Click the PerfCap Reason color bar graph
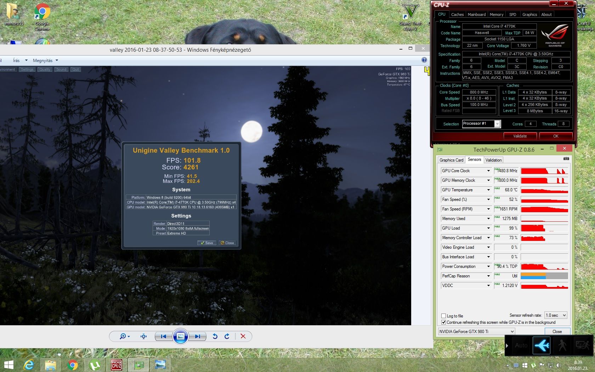595x372 pixels. tap(544, 276)
